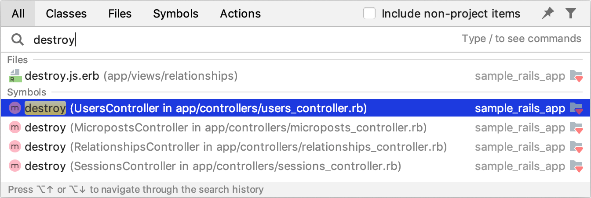Click method icon for SessionsController destroy
591x198 pixels.
click(x=15, y=166)
